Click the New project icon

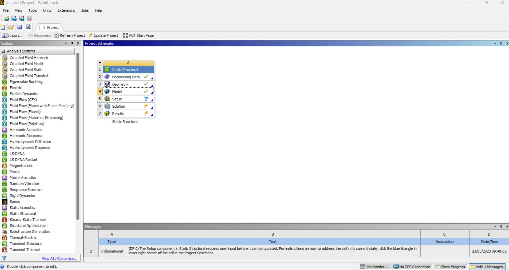pyautogui.click(x=2, y=27)
